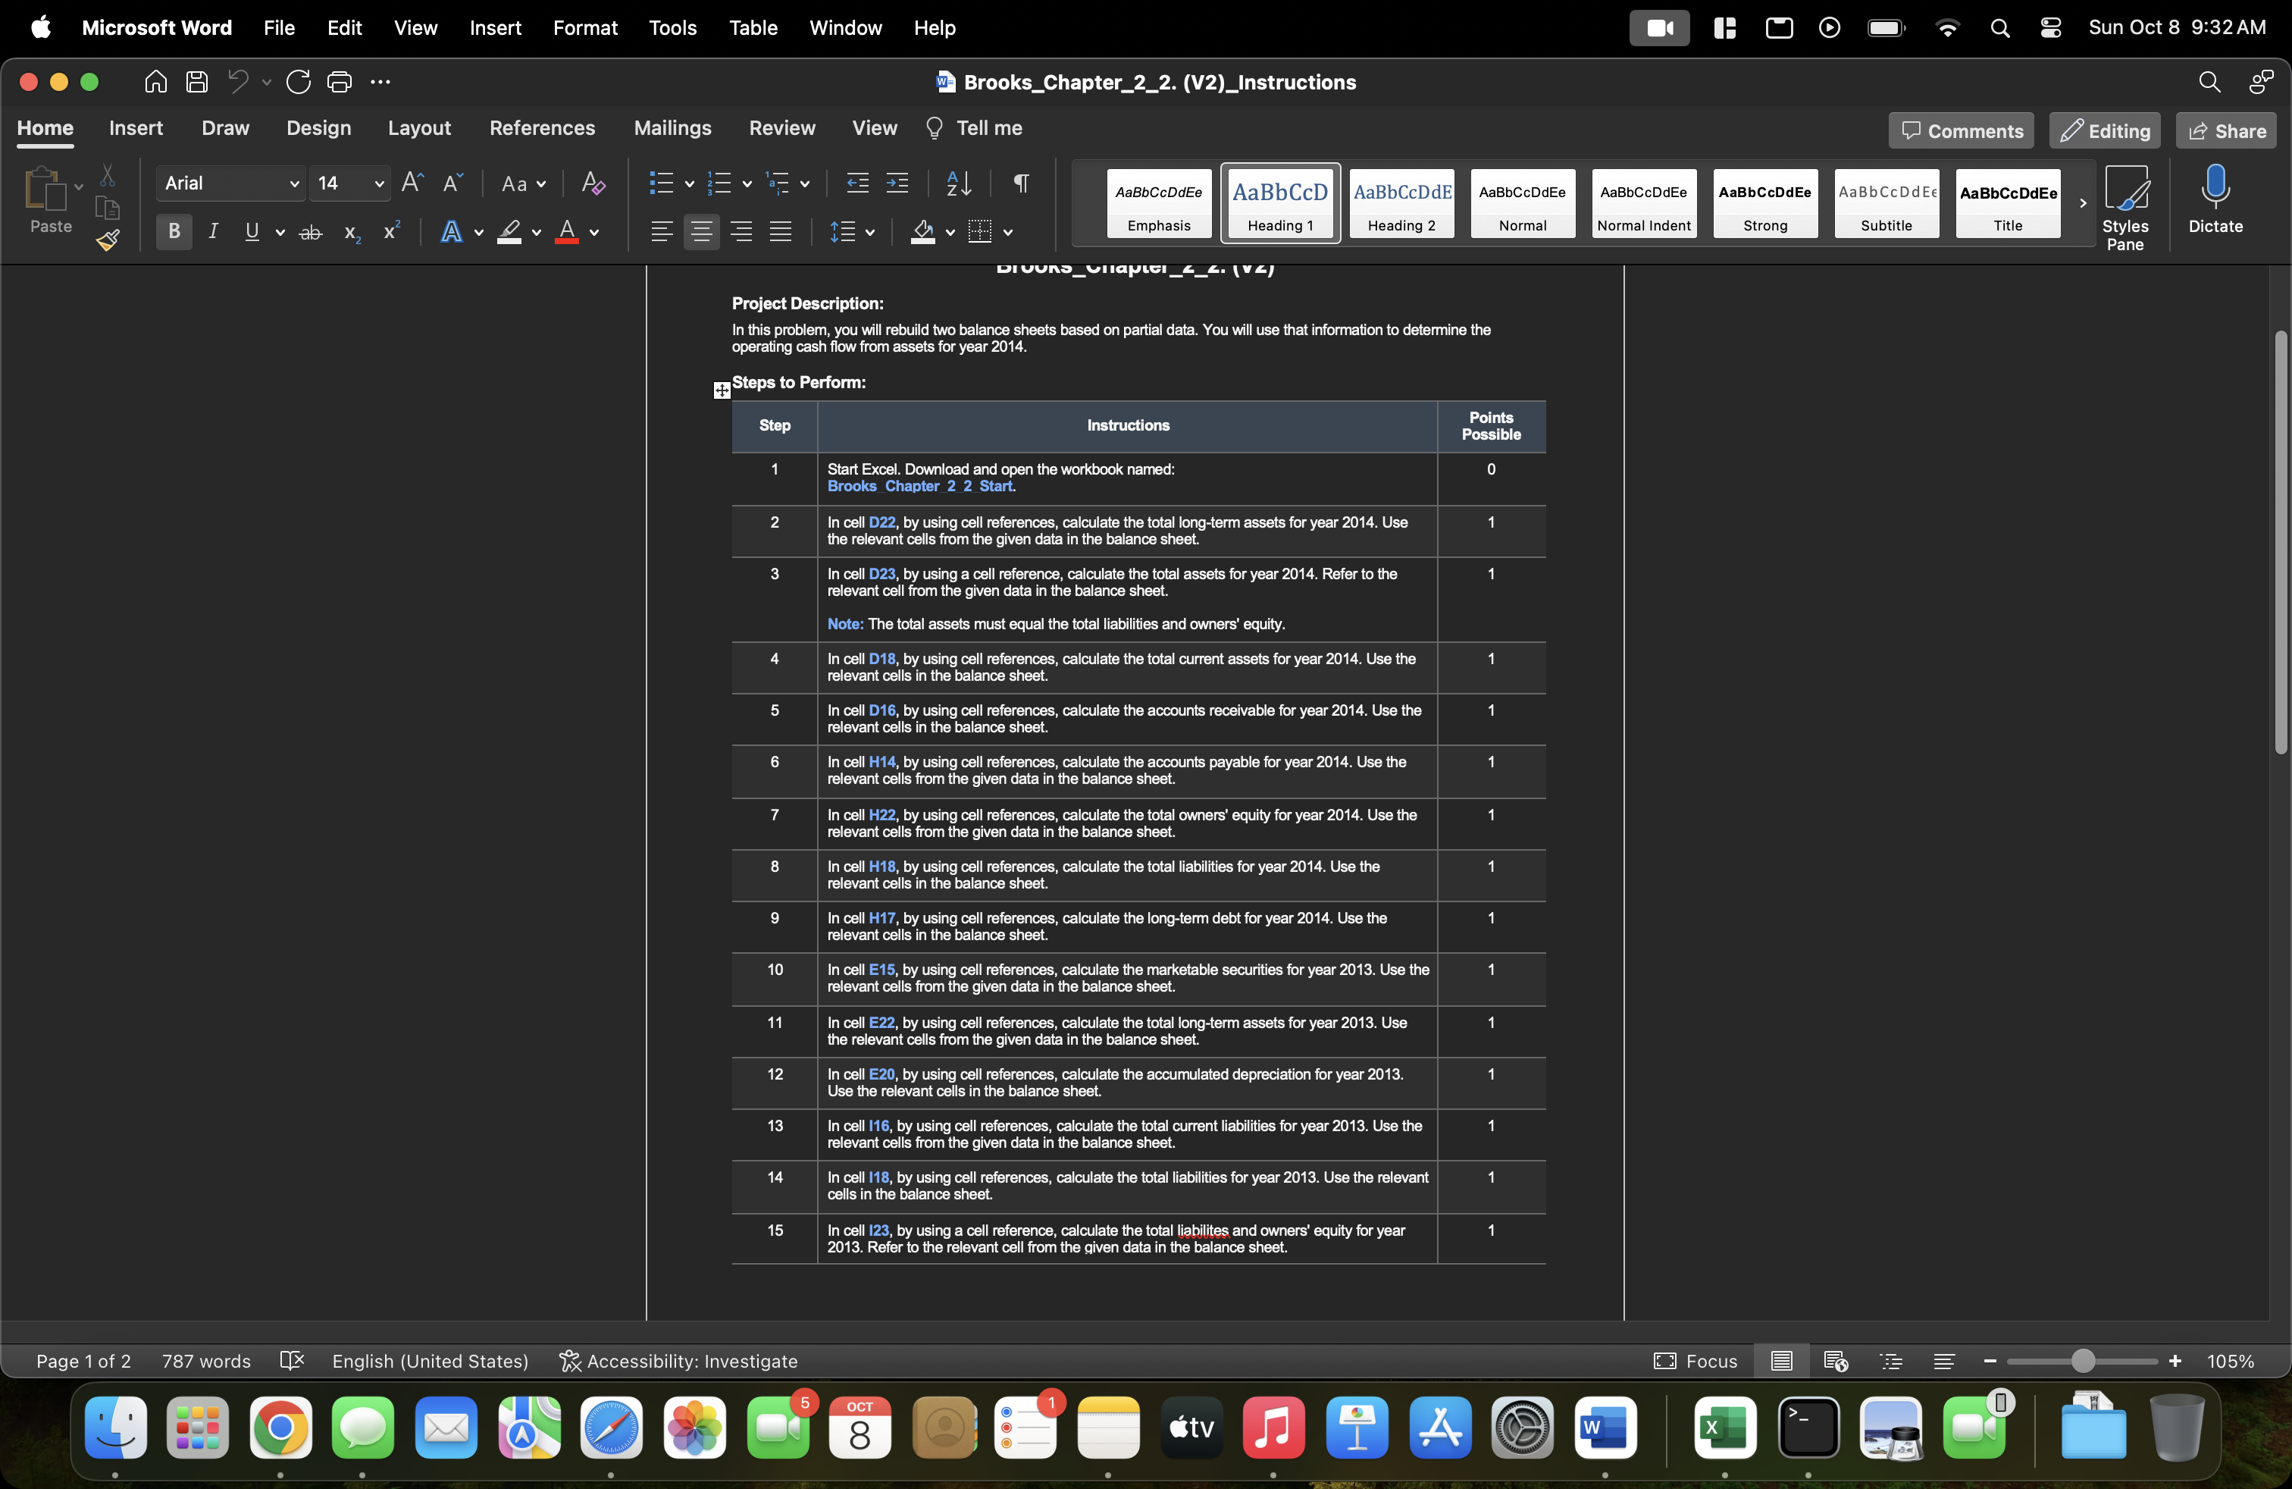Viewport: 2292px width, 1489px height.
Task: Toggle Show/Hide paragraph marks
Action: coord(1021,183)
